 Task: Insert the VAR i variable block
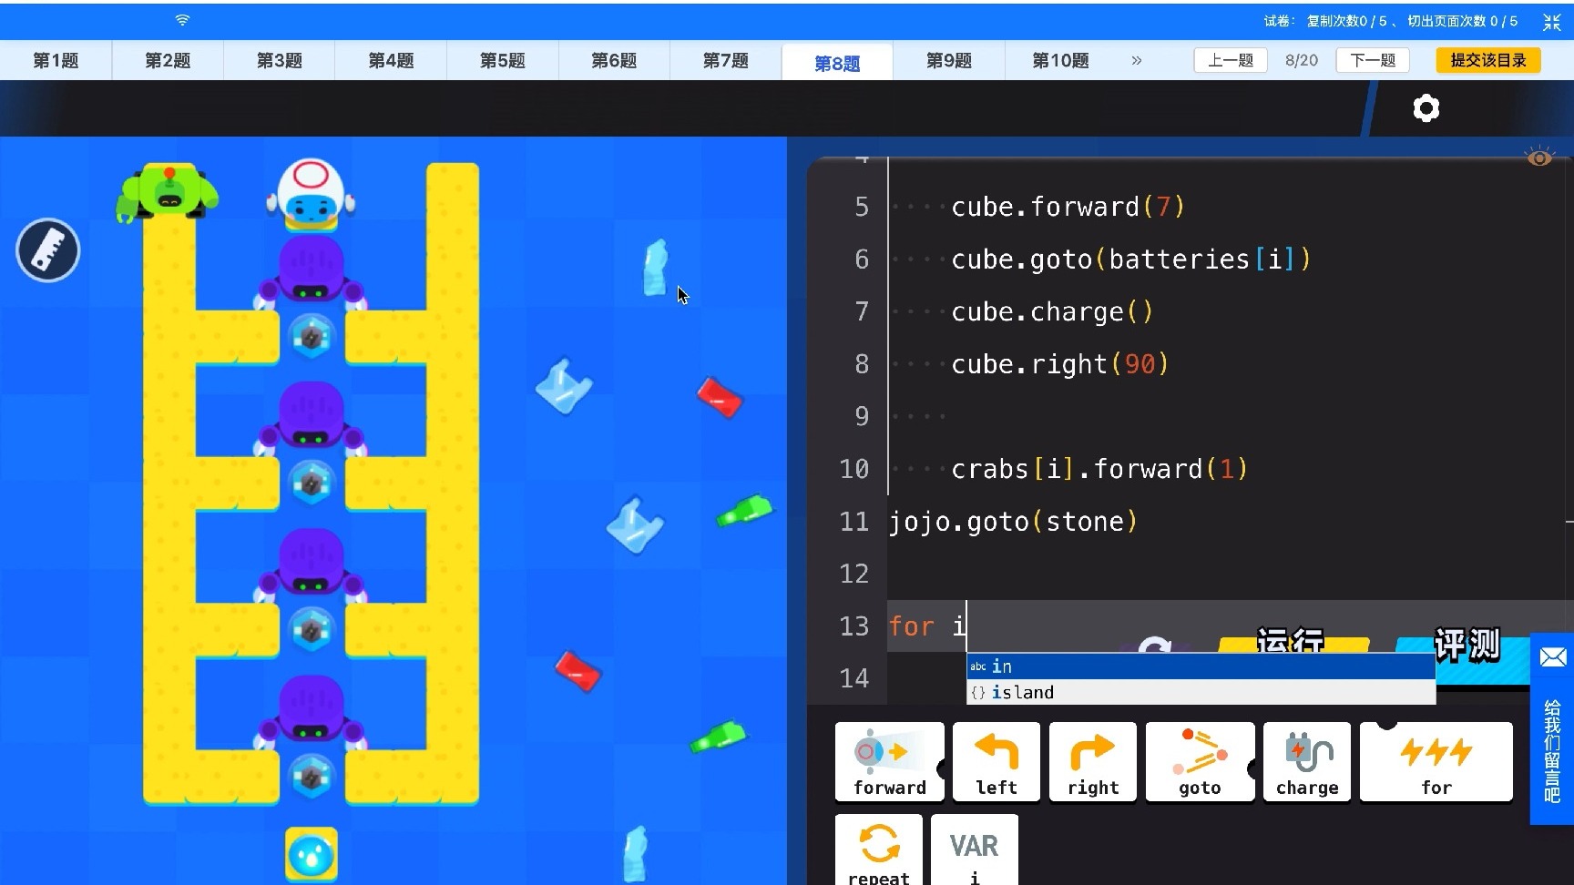tap(975, 850)
